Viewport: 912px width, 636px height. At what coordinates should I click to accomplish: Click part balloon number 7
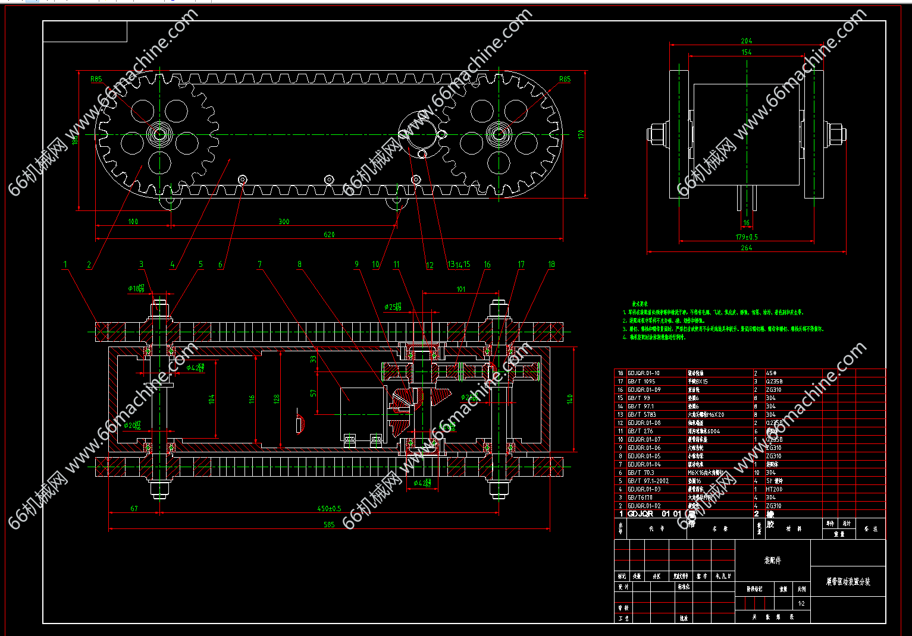[259, 265]
